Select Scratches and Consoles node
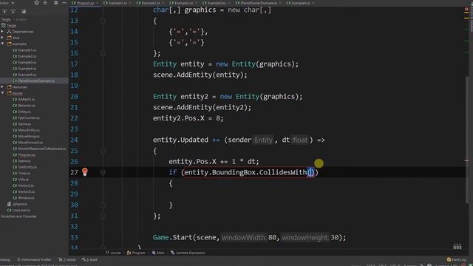Viewport: 473px width, 266px height. (18, 216)
